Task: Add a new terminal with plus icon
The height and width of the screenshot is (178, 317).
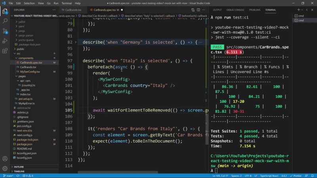Action: tap(298, 9)
